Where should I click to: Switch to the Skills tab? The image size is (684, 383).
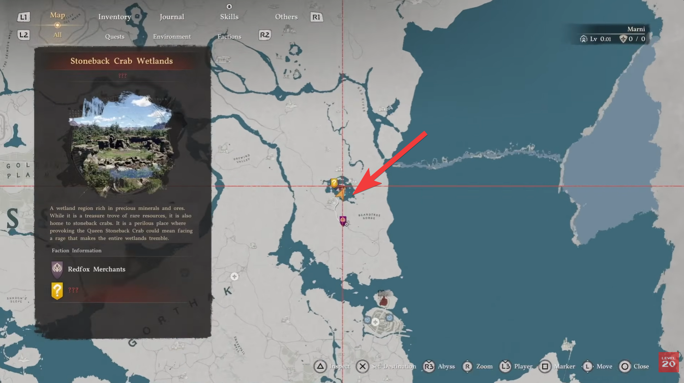[x=229, y=17]
